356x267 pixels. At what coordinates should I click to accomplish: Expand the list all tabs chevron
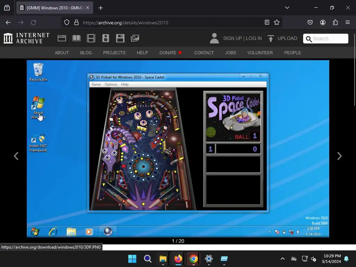(x=287, y=8)
